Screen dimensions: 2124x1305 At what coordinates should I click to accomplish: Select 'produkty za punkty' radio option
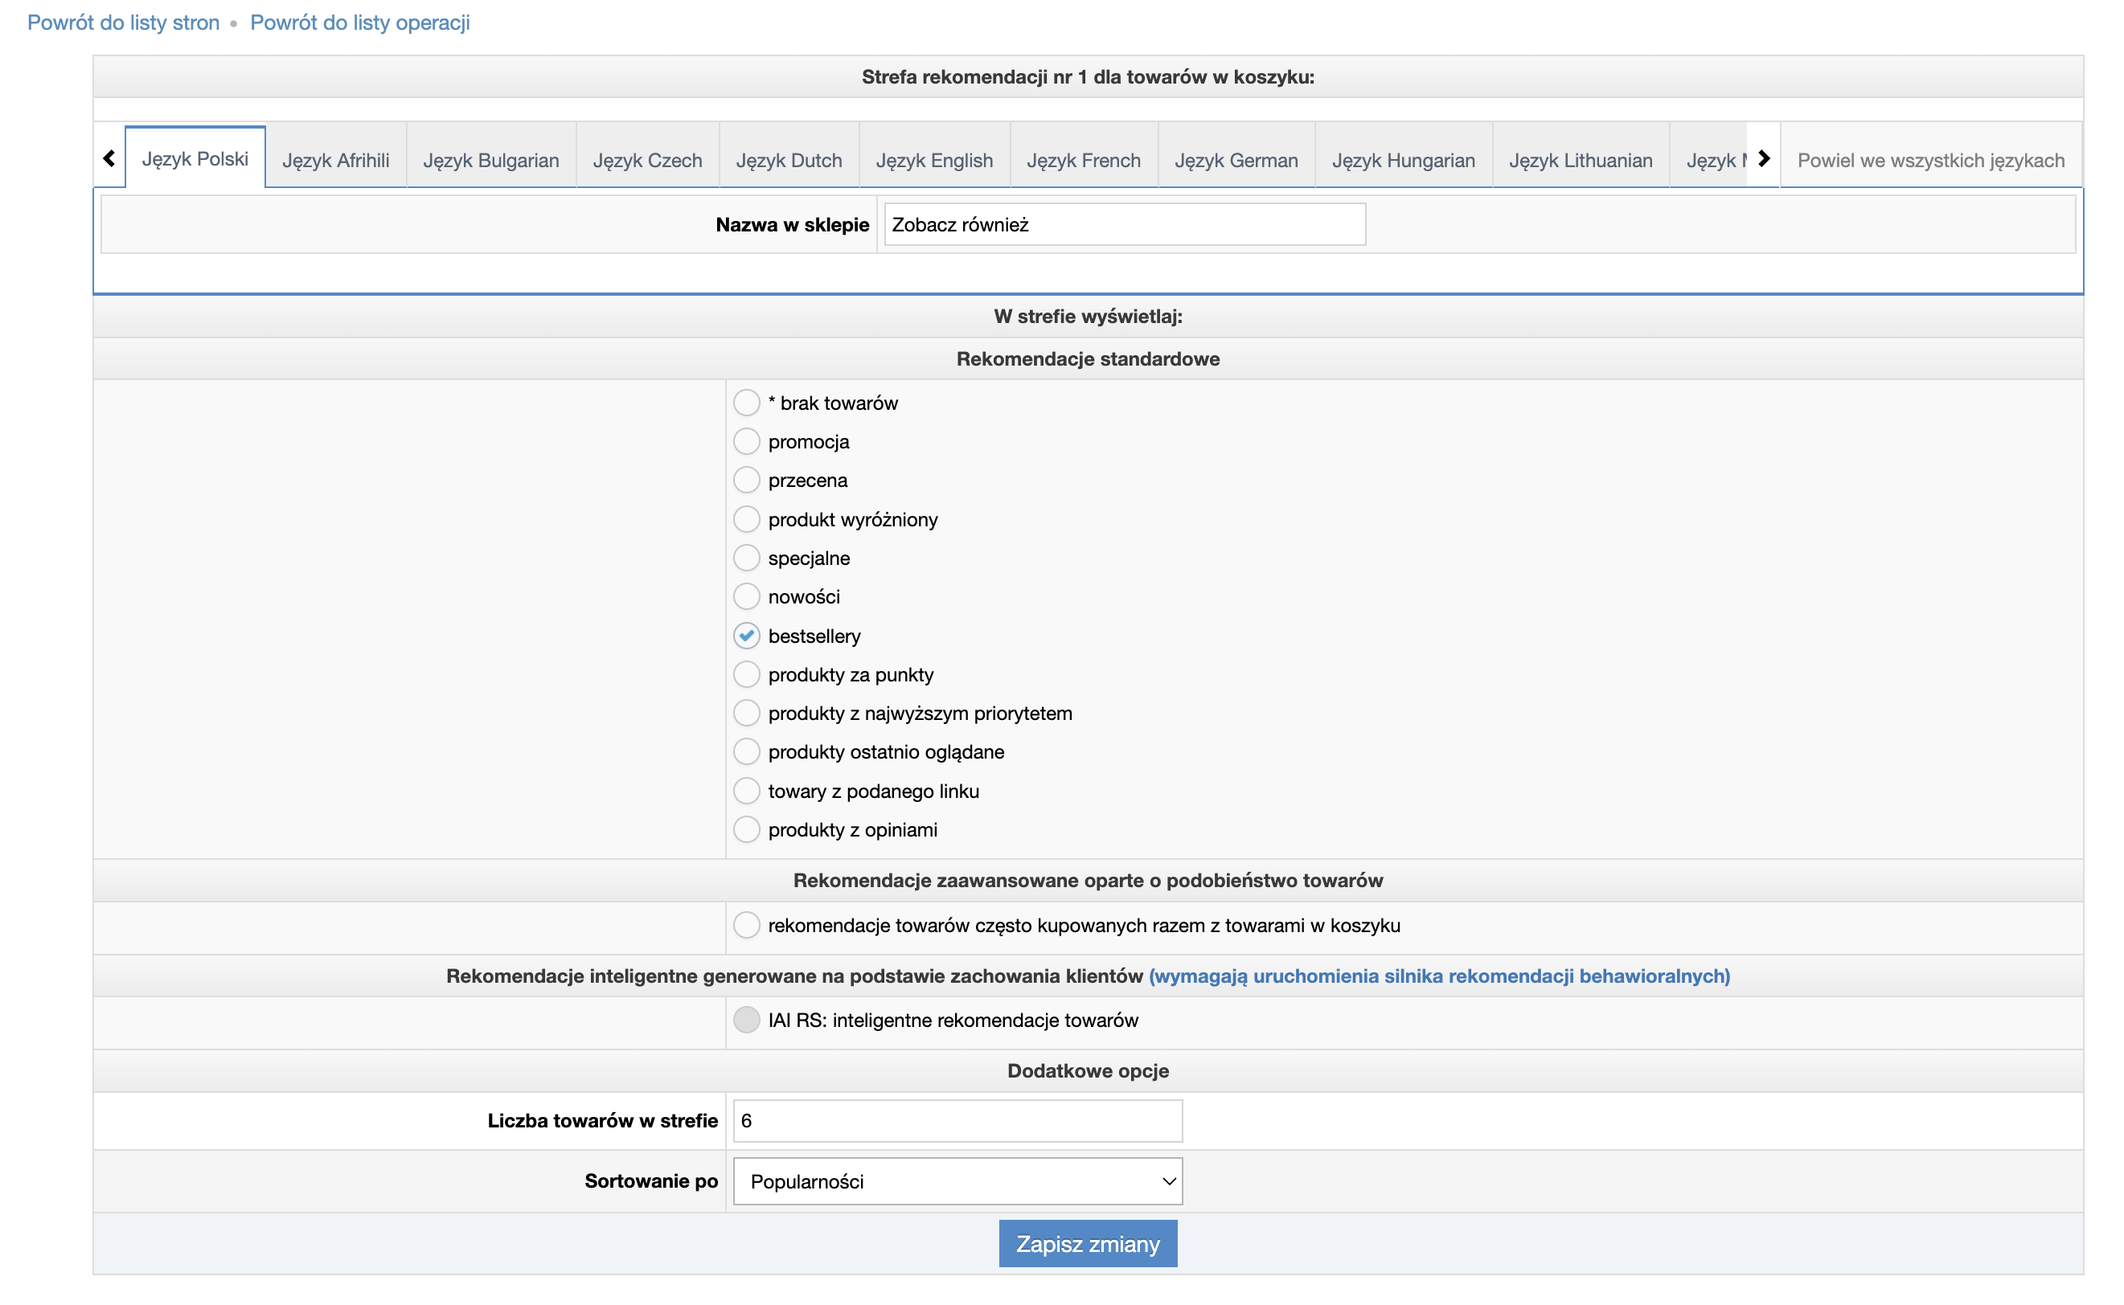[746, 674]
